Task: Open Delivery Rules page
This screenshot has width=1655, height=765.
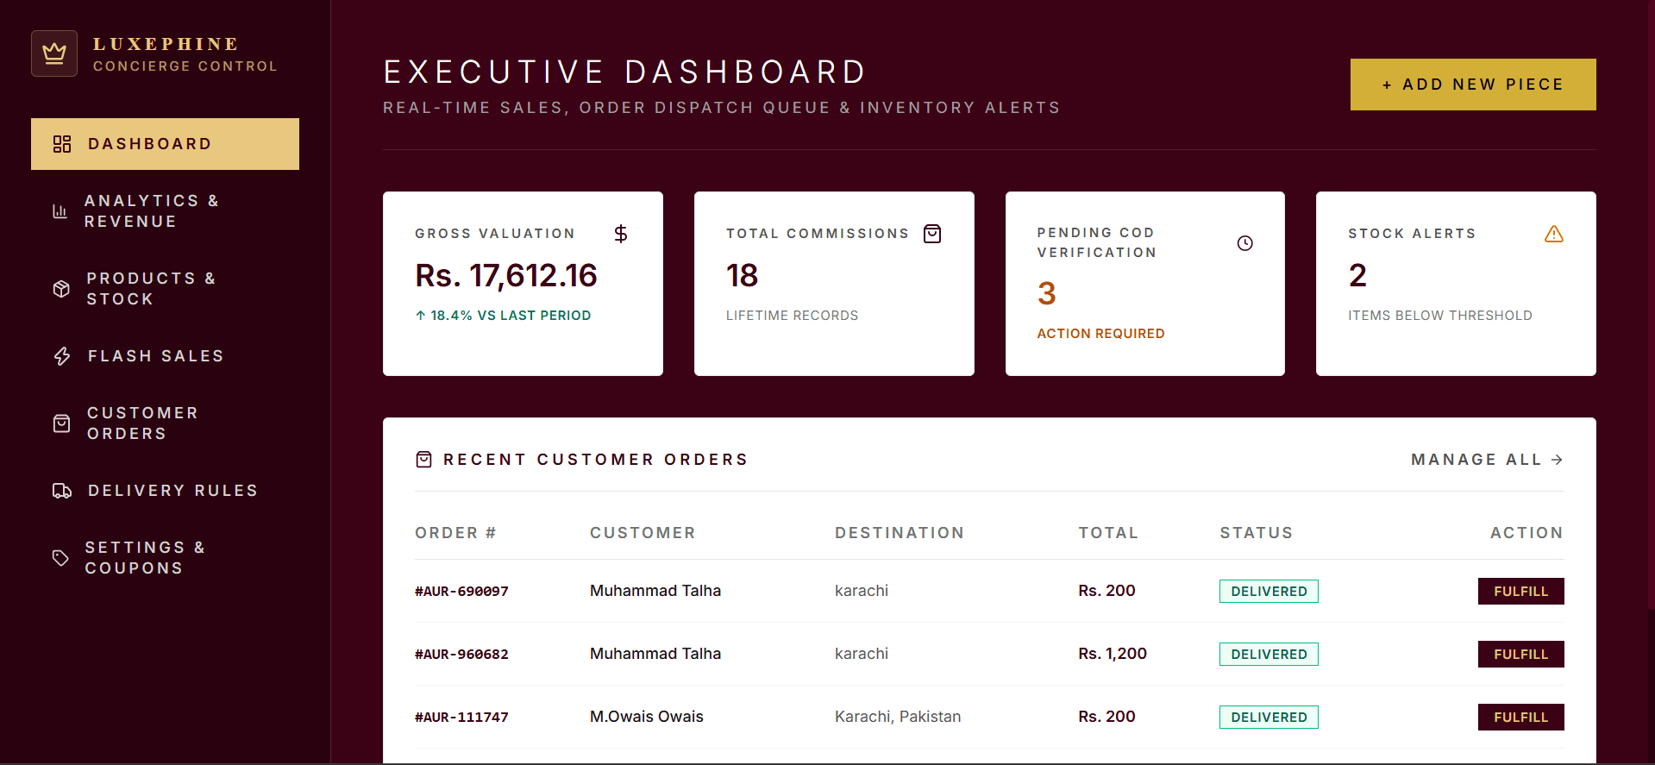Action: [x=165, y=491]
